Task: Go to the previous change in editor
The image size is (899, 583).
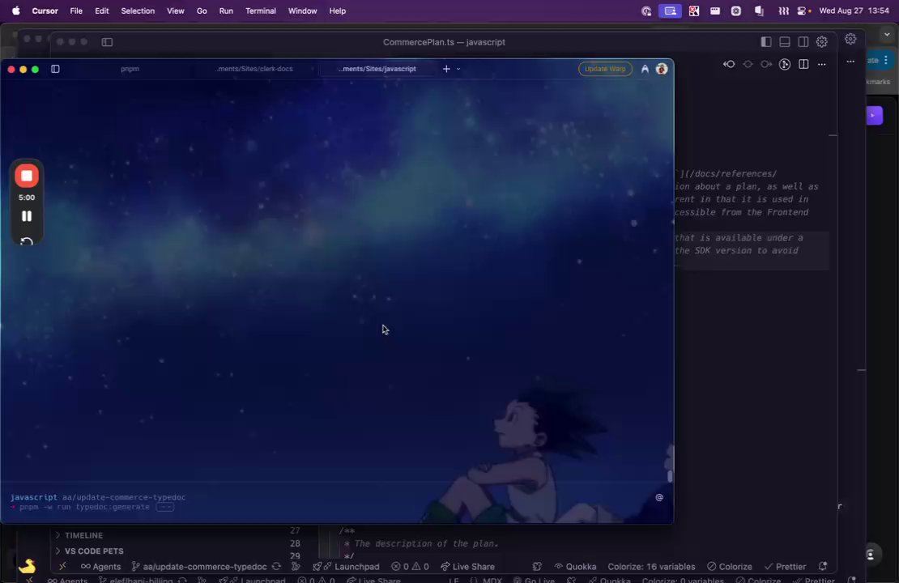Action: click(x=729, y=64)
